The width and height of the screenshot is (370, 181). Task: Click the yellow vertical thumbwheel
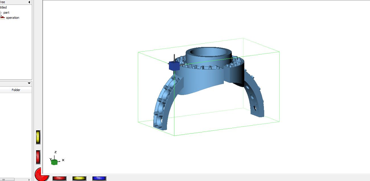pos(38,137)
